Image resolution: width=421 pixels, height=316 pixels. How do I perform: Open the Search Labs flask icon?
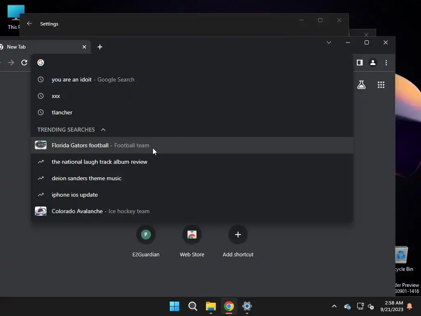point(361,85)
